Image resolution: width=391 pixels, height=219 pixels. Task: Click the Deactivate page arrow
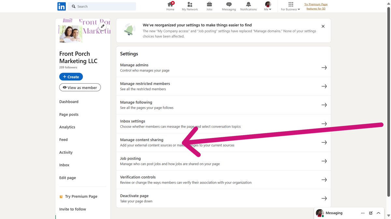[324, 199]
